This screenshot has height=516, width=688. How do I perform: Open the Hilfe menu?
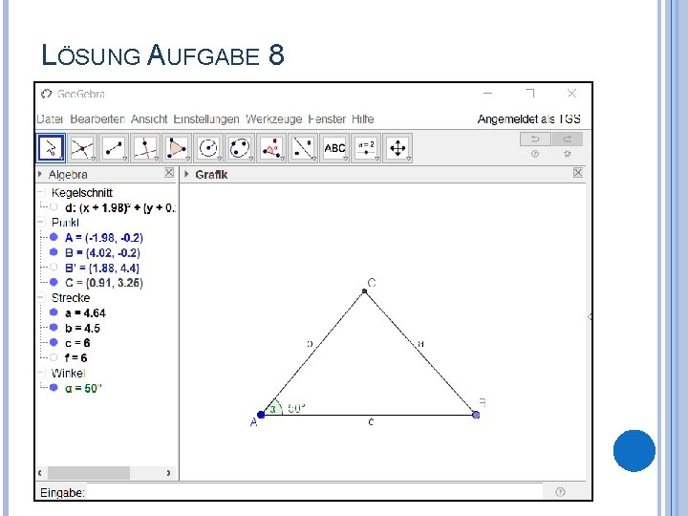[x=363, y=119]
